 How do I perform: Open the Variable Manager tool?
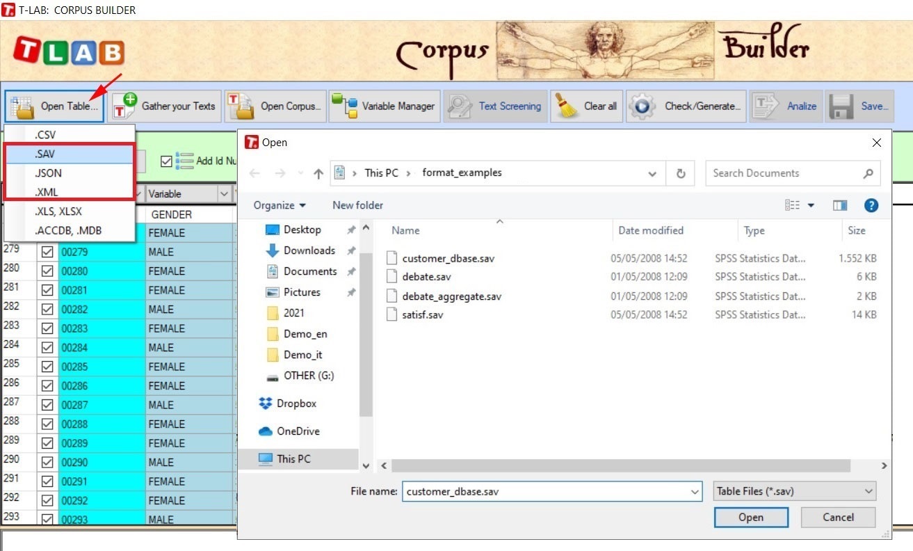(385, 106)
